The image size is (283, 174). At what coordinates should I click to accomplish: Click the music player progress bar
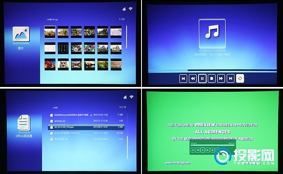(x=213, y=71)
